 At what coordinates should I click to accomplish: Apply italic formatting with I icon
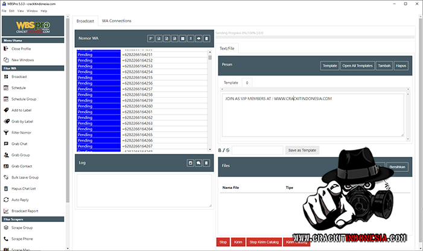pos(223,150)
